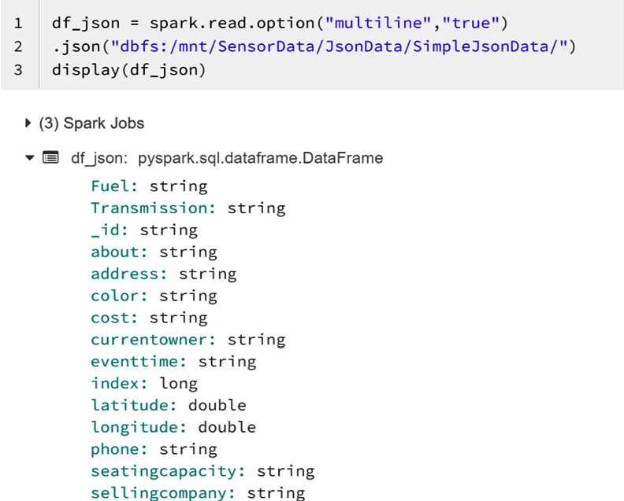Click the table icon beside df_json
The width and height of the screenshot is (624, 501).
point(50,158)
